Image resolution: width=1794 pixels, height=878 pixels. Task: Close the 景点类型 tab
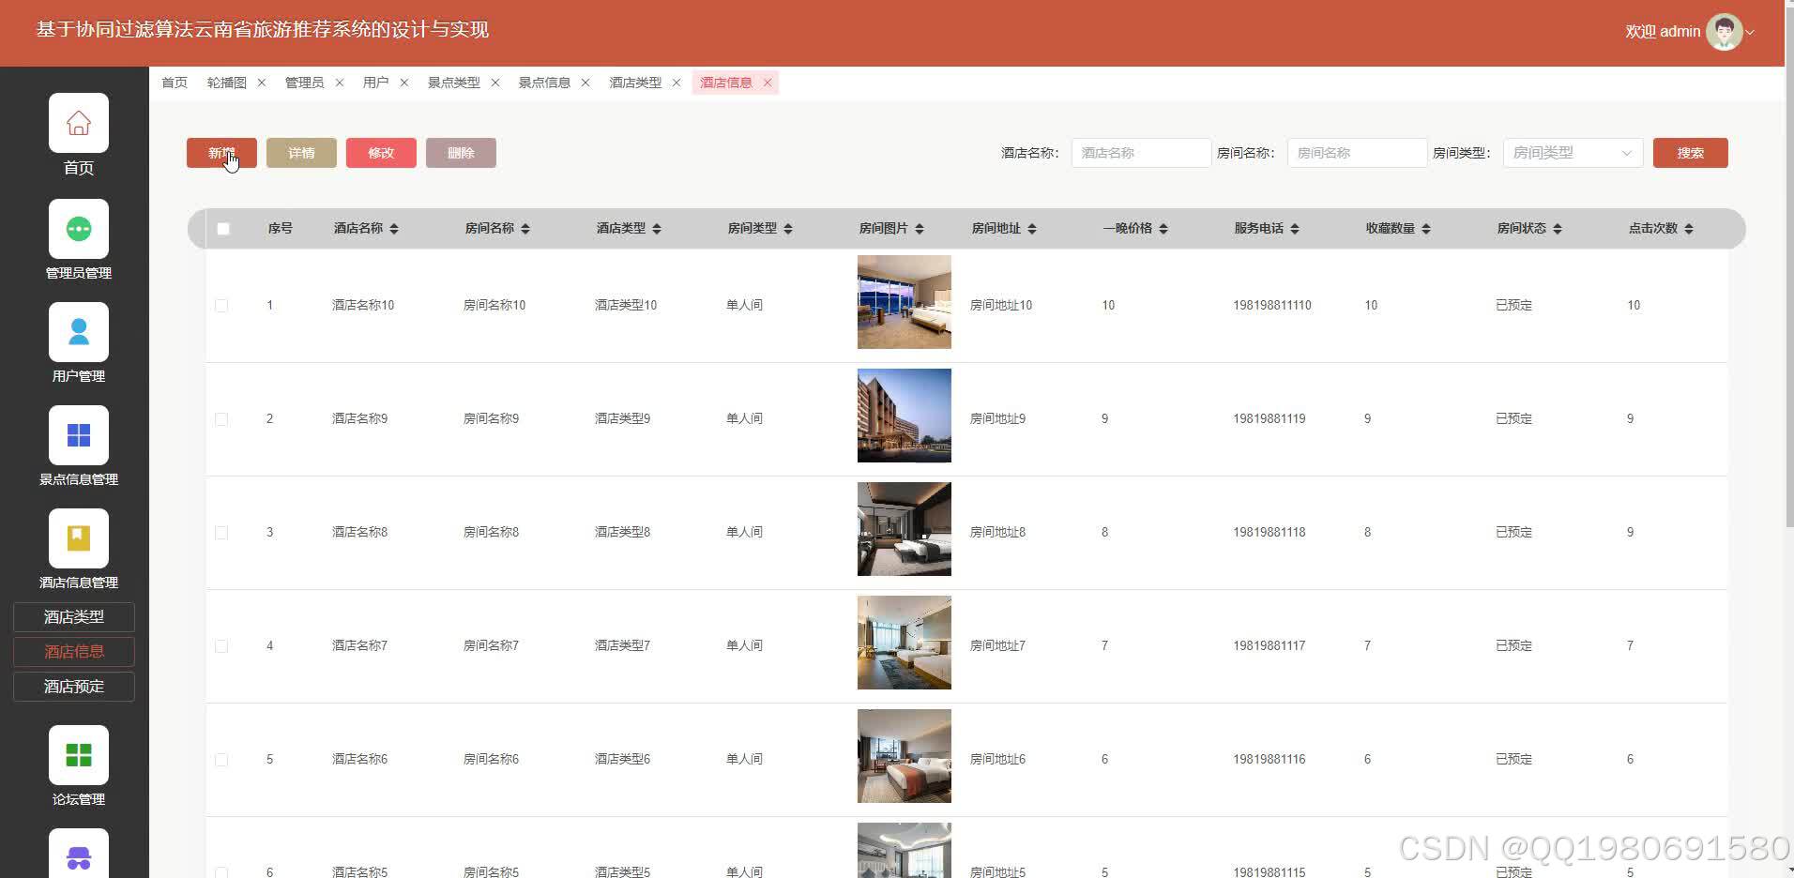point(495,83)
